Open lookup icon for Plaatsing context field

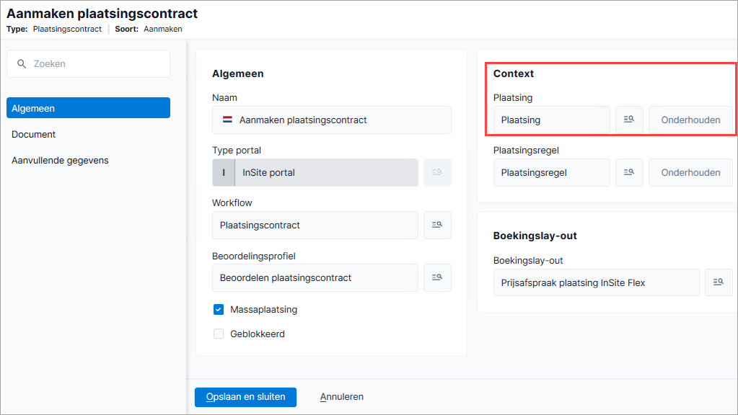pyautogui.click(x=629, y=120)
